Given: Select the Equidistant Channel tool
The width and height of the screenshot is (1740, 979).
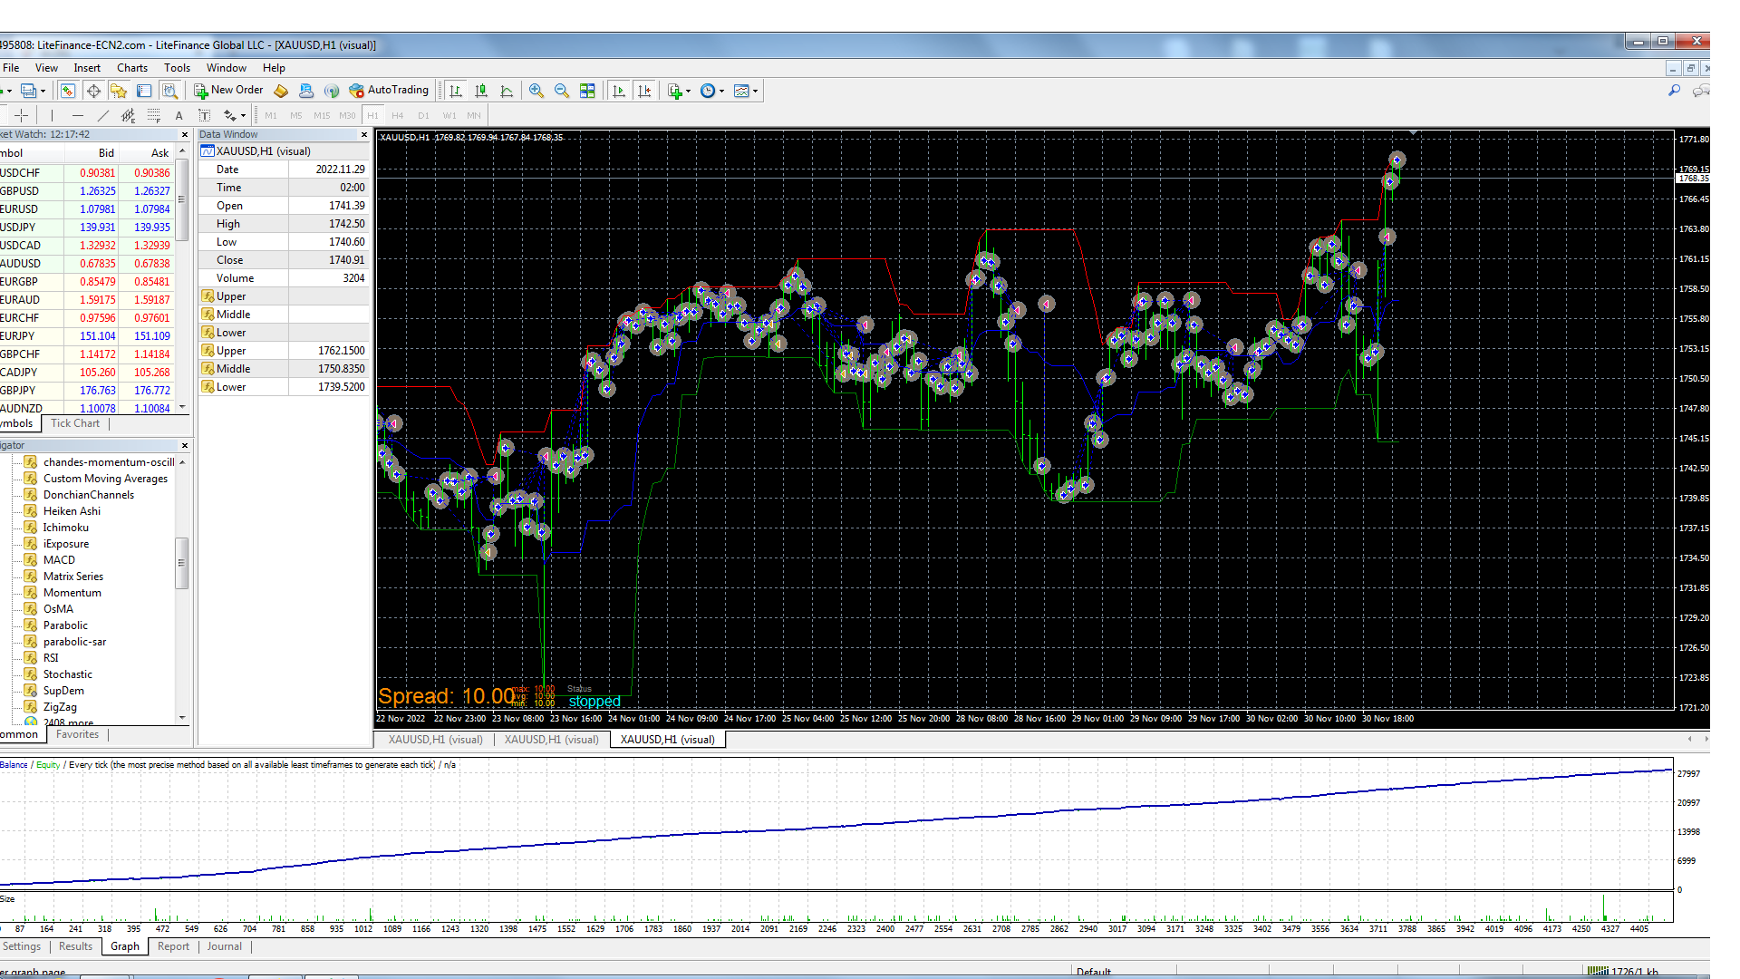Looking at the screenshot, I should pyautogui.click(x=128, y=115).
